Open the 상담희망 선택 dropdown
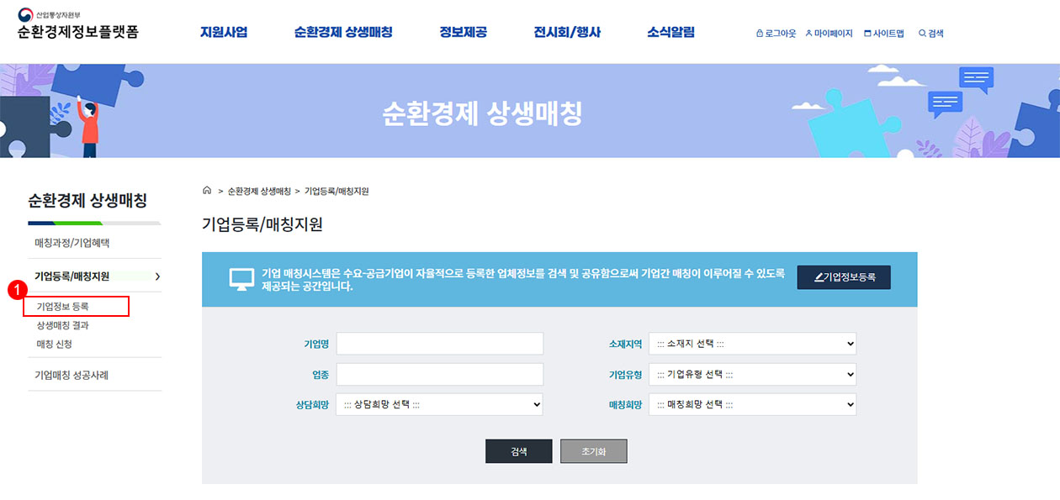Image resolution: width=1060 pixels, height=500 pixels. point(439,405)
